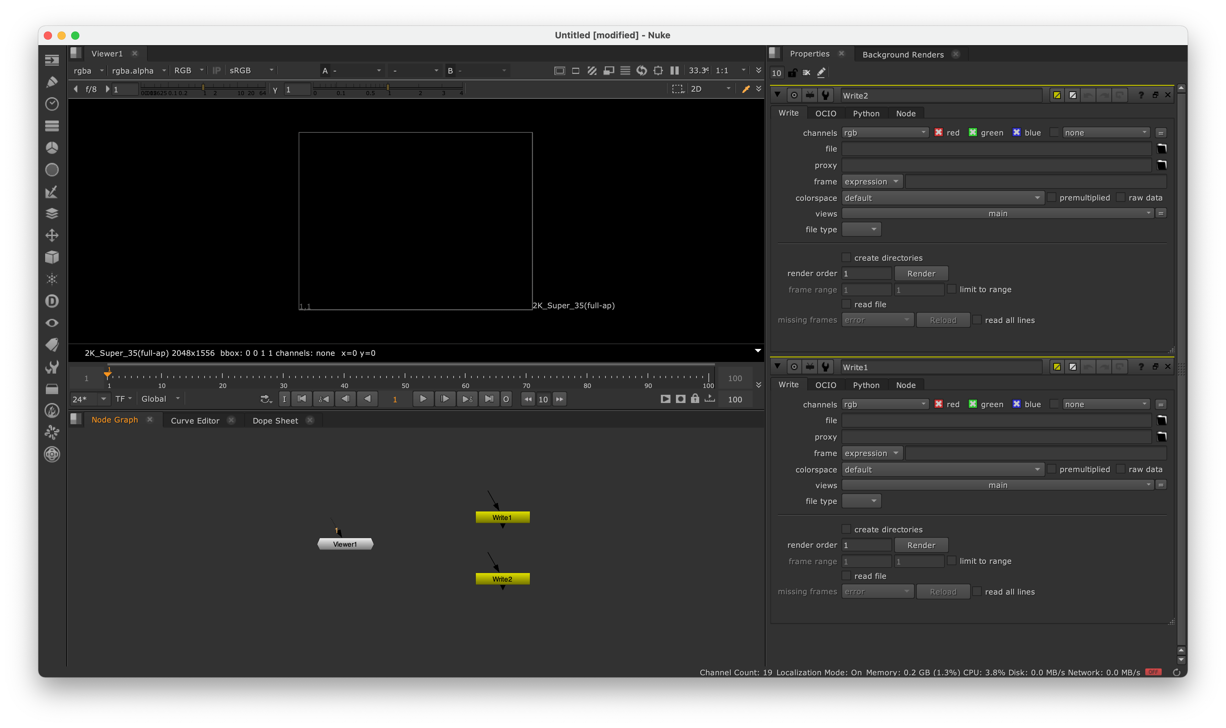Select the Node tab in Write2
Viewport: 1226px width, 728px height.
click(906, 113)
